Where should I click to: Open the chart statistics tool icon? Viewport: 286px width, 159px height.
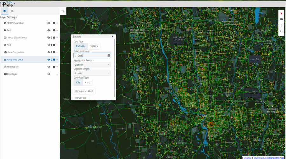point(281,31)
